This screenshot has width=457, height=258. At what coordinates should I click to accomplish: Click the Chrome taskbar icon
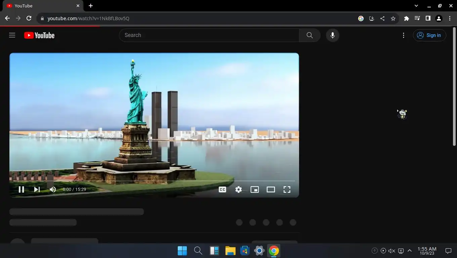(x=274, y=251)
